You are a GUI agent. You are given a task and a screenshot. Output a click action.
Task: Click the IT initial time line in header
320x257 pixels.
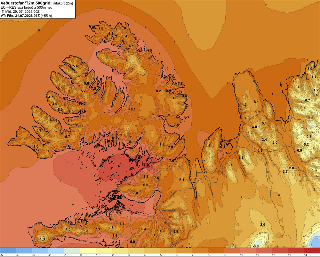coord(20,11)
